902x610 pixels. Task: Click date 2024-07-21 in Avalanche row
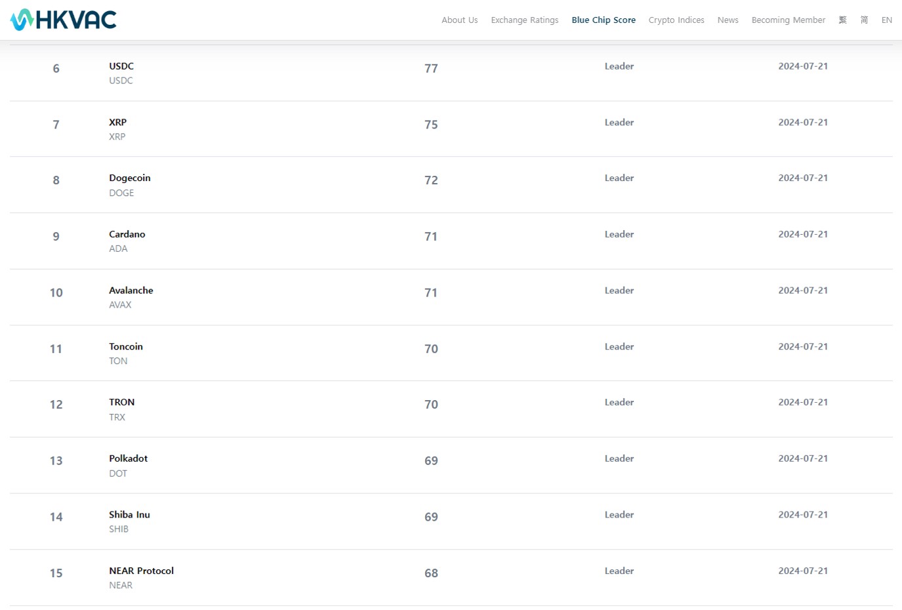coord(803,291)
